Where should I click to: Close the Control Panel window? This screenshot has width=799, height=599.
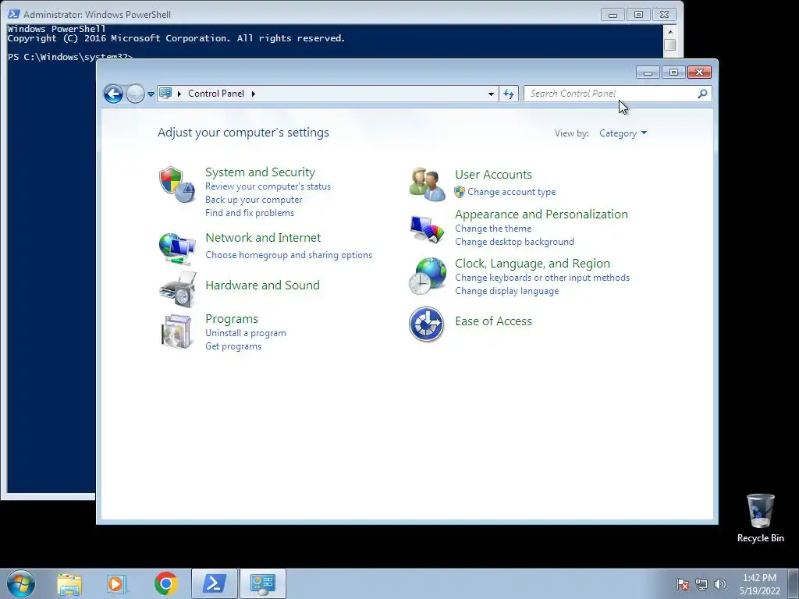pyautogui.click(x=700, y=73)
